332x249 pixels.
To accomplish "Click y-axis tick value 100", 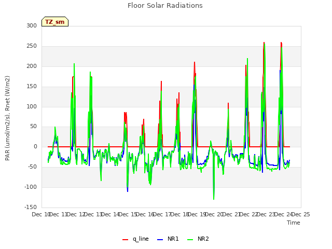I will [32, 106].
